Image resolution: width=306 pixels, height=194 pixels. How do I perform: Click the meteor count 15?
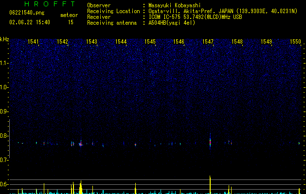[71, 22]
